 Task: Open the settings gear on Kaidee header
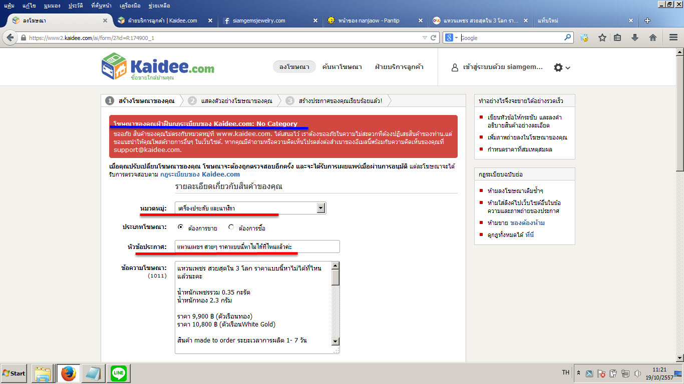pyautogui.click(x=558, y=67)
